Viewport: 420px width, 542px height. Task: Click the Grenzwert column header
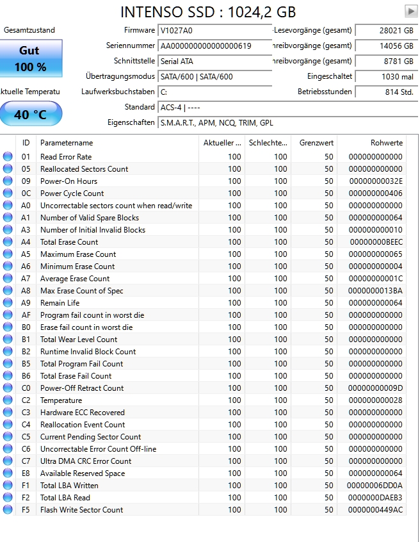pyautogui.click(x=314, y=143)
